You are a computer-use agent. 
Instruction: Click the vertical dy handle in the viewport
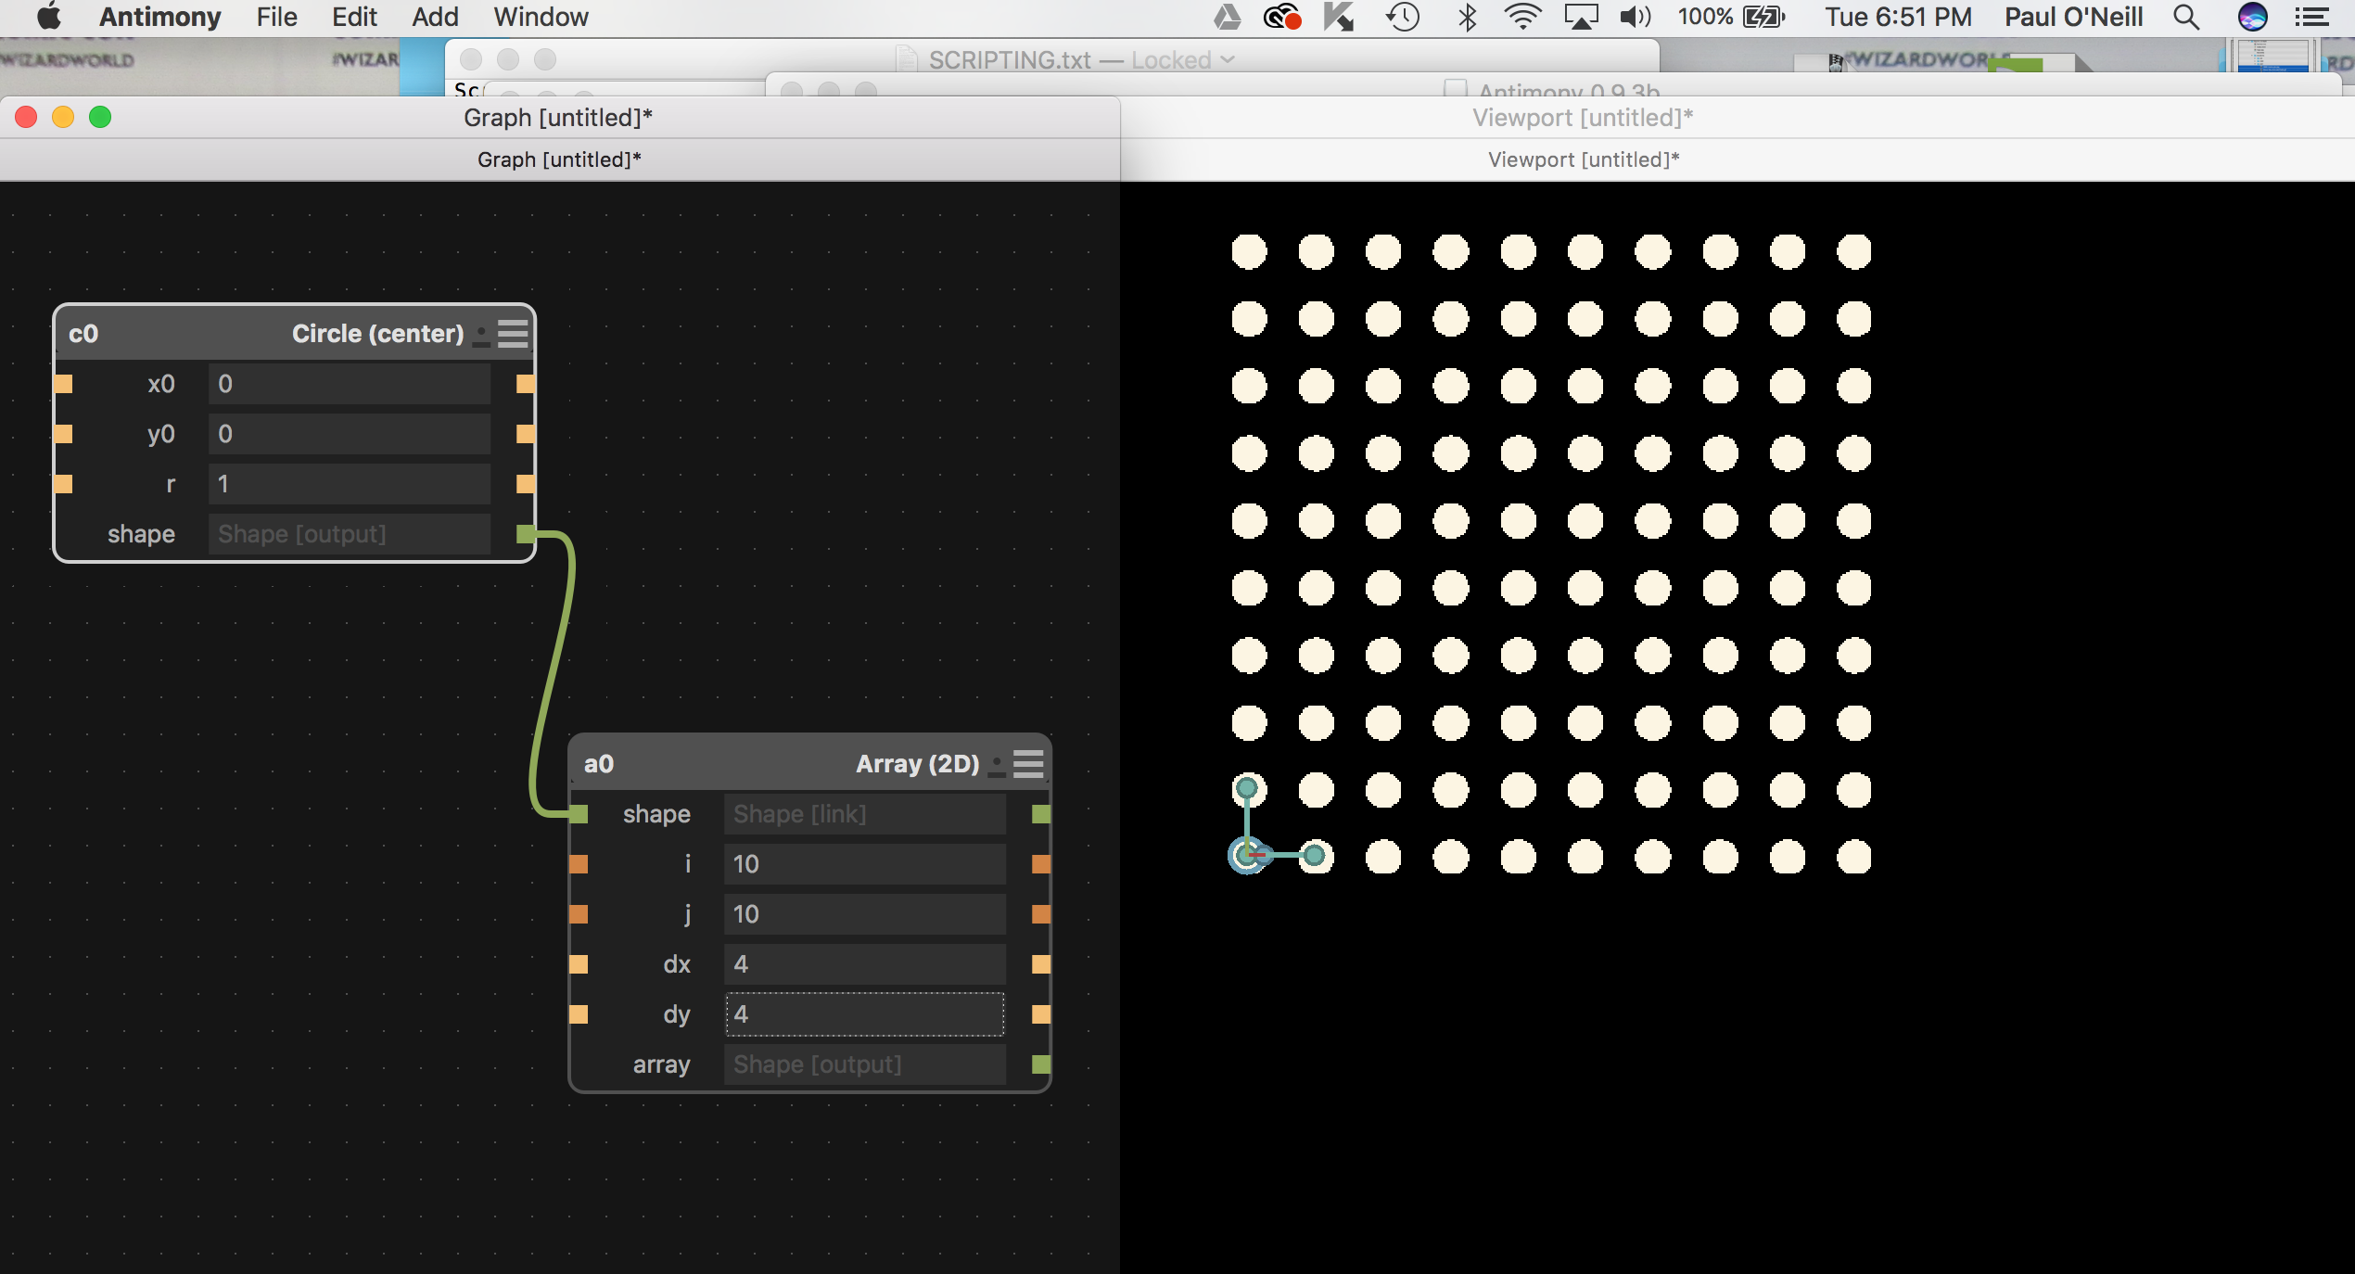tap(1247, 789)
